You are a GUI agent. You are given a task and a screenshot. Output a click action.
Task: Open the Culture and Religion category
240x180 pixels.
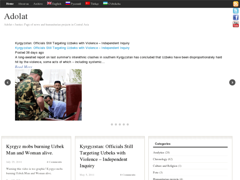(x=167, y=166)
